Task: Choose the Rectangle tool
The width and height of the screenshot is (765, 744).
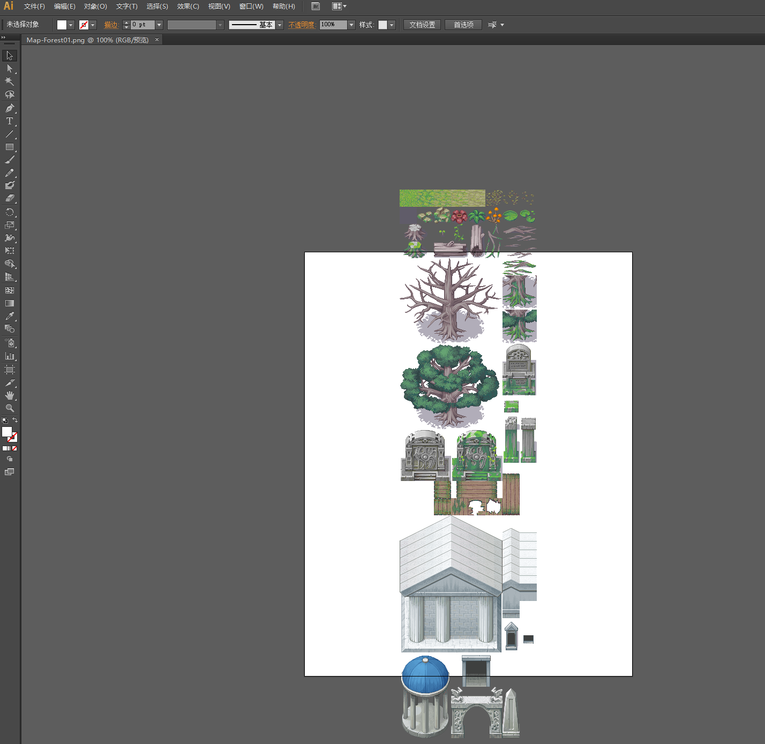Action: coord(10,147)
